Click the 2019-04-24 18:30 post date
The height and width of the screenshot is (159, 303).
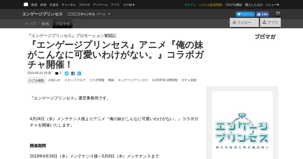coord(39,73)
